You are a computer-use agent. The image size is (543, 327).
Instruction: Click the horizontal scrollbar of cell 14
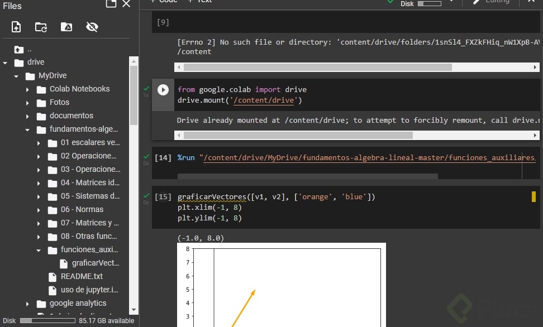307,176
